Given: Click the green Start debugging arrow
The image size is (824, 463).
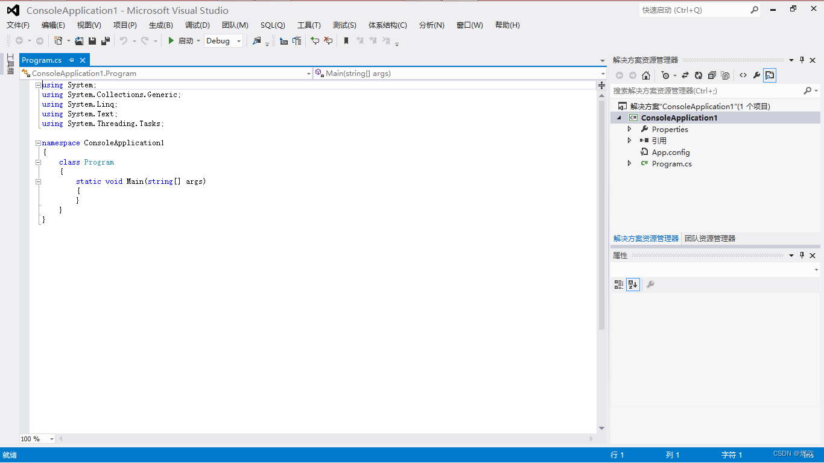Looking at the screenshot, I should point(171,40).
